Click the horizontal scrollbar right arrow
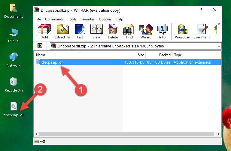231x151 pixels. pyautogui.click(x=218, y=134)
